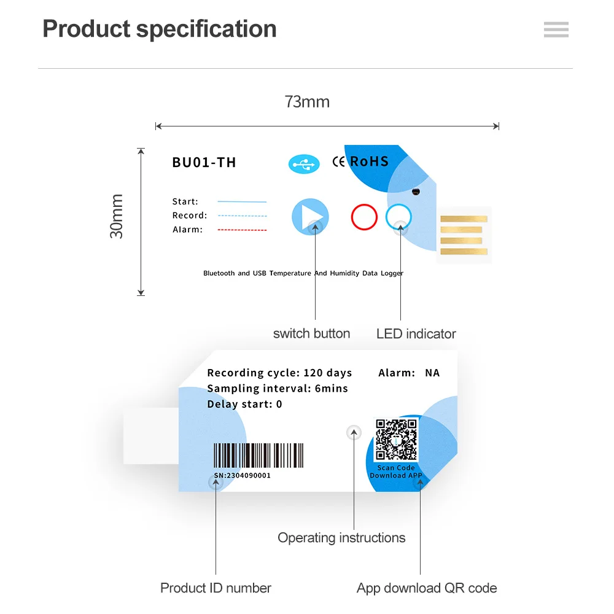The width and height of the screenshot is (614, 614).
Task: Click the "Recording cycle: 120 days" text
Action: tap(279, 373)
